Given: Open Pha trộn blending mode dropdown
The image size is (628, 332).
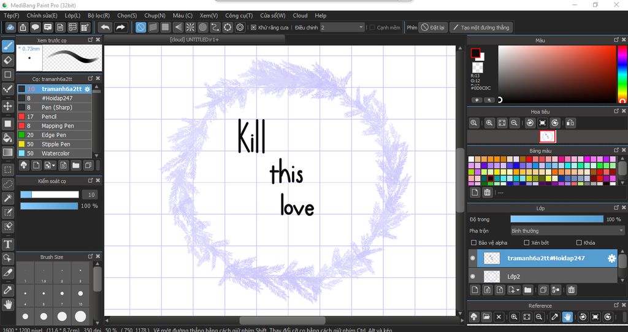Looking at the screenshot, I should (567, 231).
